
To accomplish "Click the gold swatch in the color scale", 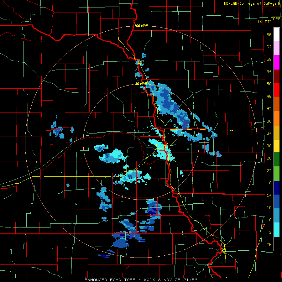I will pos(277,133).
